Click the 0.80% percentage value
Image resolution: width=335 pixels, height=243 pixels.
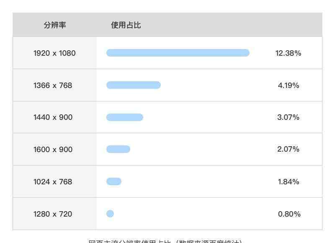click(289, 214)
